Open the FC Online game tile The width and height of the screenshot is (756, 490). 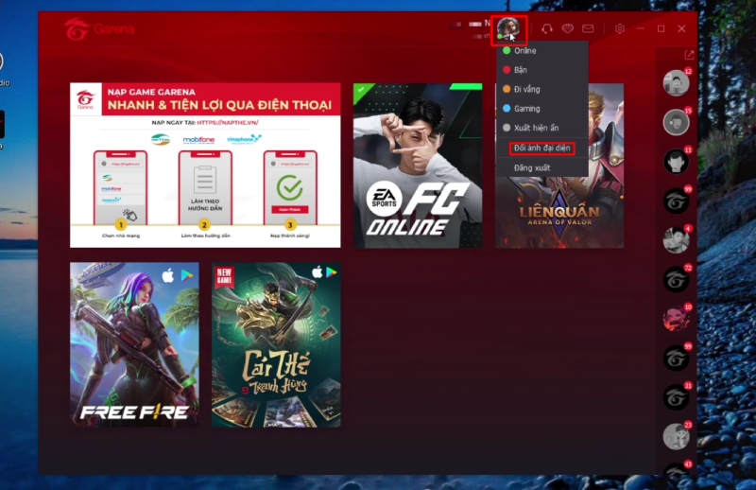point(418,166)
